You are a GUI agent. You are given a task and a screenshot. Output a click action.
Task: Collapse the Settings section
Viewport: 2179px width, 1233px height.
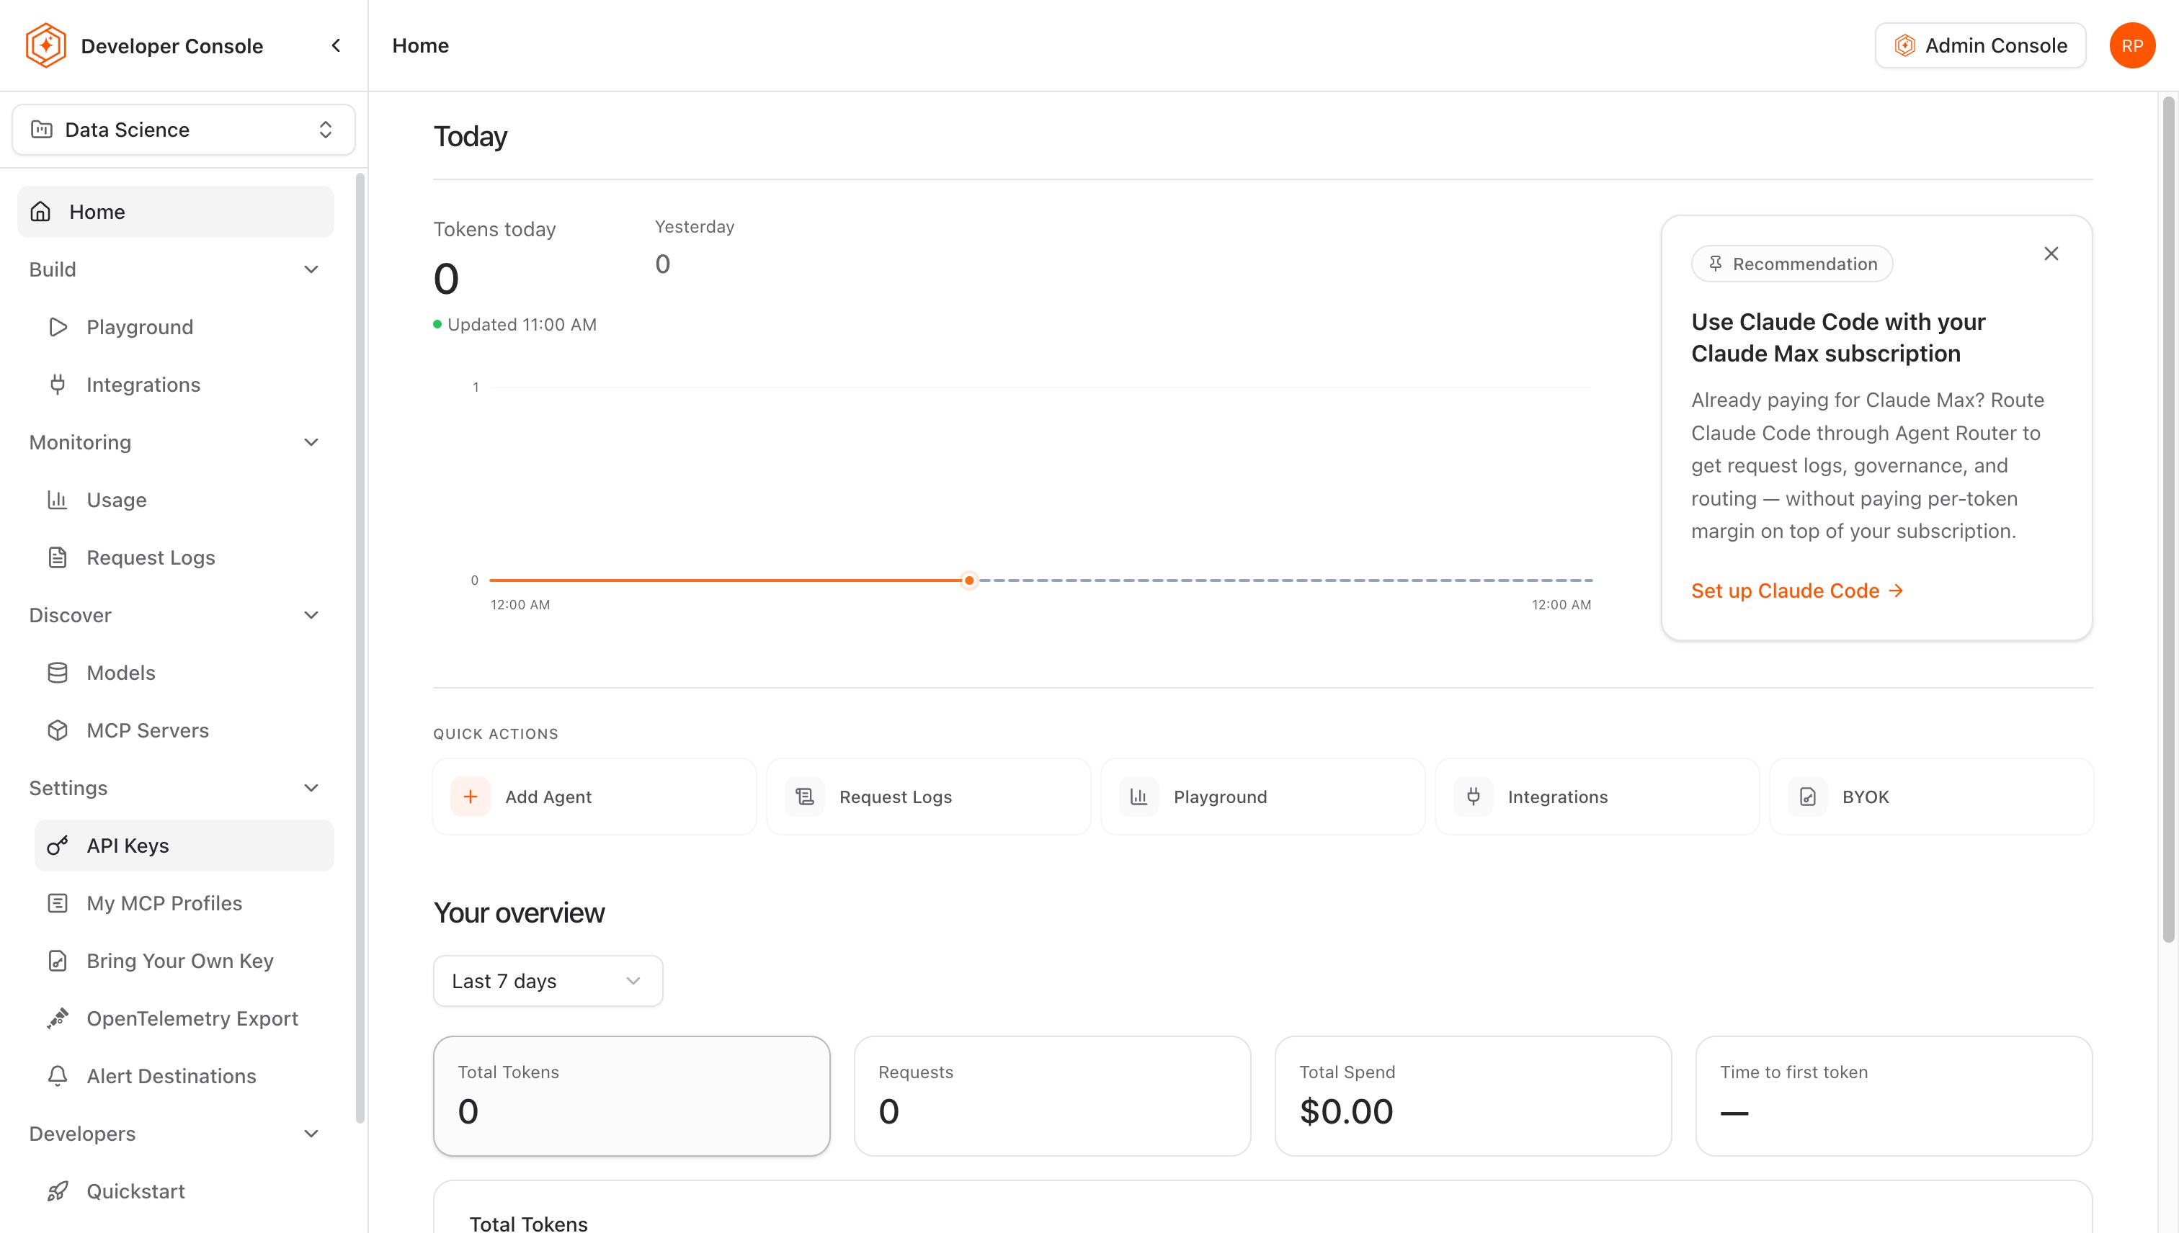point(311,788)
